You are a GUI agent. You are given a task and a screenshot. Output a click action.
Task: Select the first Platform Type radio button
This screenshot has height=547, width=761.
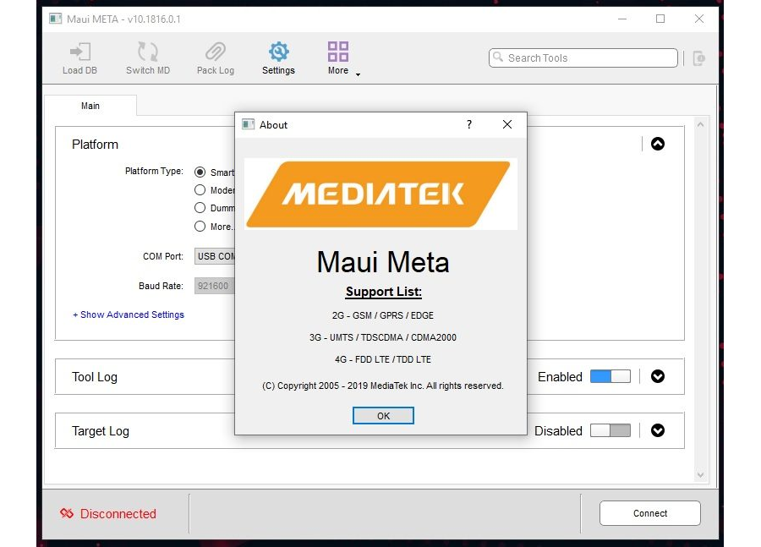click(x=200, y=172)
